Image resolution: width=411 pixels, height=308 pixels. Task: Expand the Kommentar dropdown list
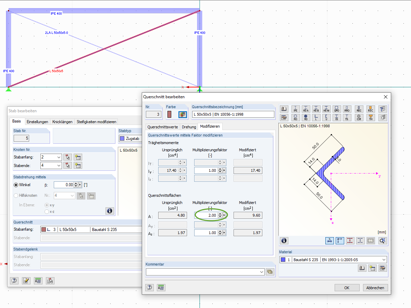coord(262,271)
